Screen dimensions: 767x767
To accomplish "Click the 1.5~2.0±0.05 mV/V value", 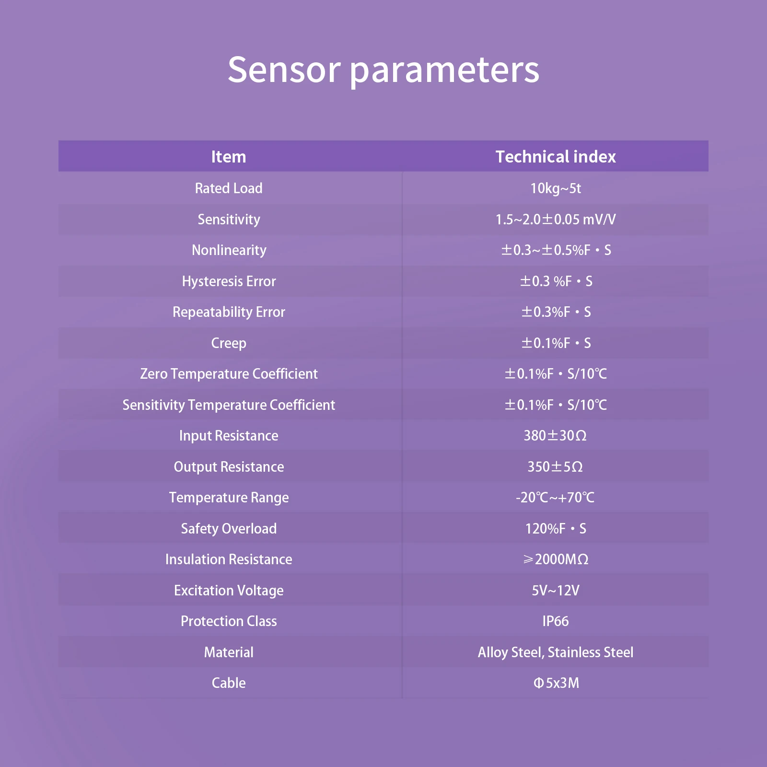I will [555, 220].
